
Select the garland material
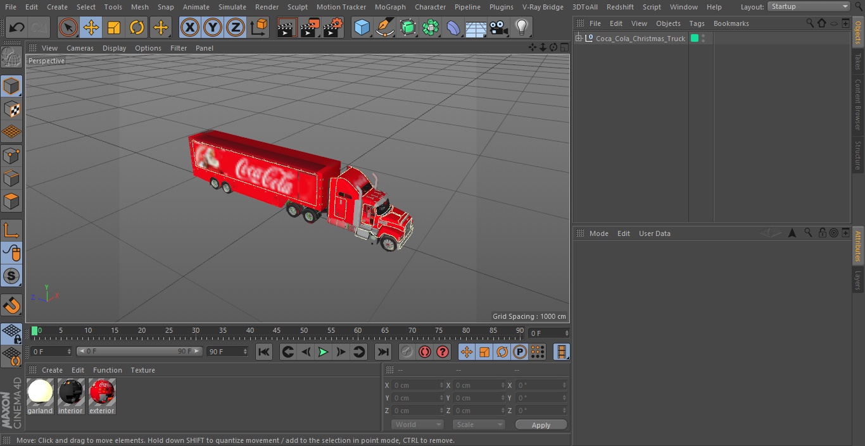click(40, 397)
